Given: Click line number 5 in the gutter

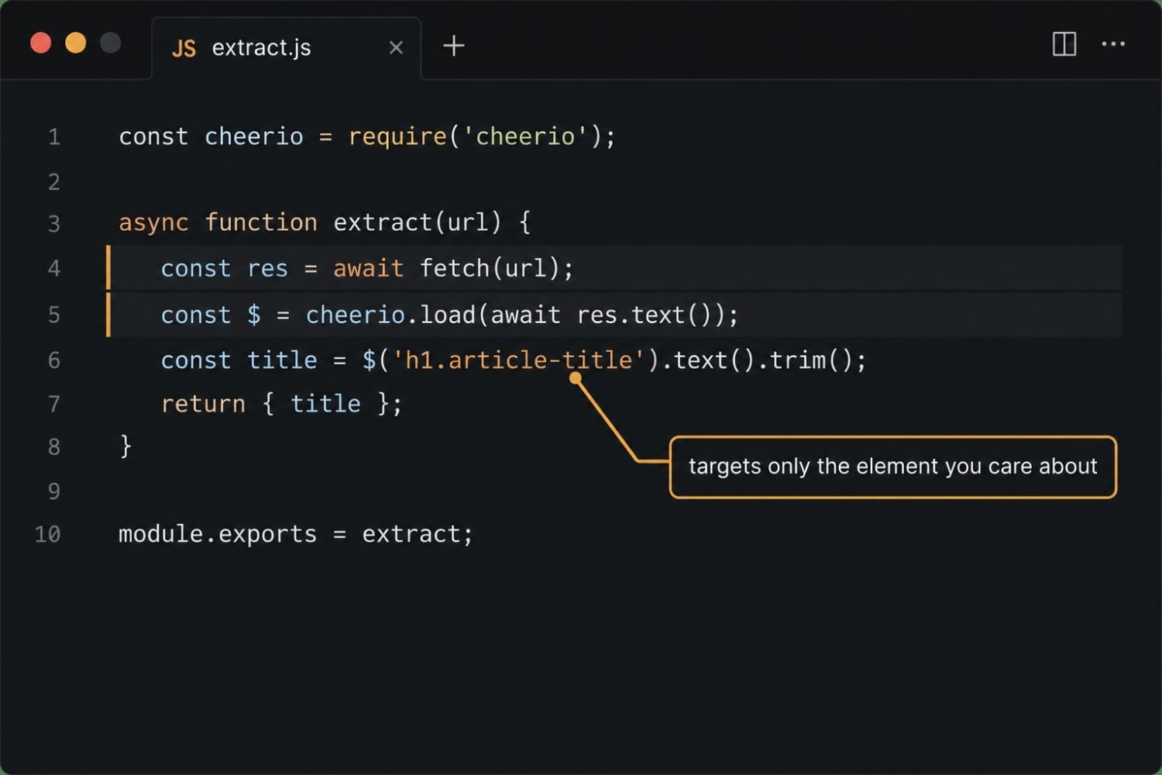Looking at the screenshot, I should click(x=54, y=315).
